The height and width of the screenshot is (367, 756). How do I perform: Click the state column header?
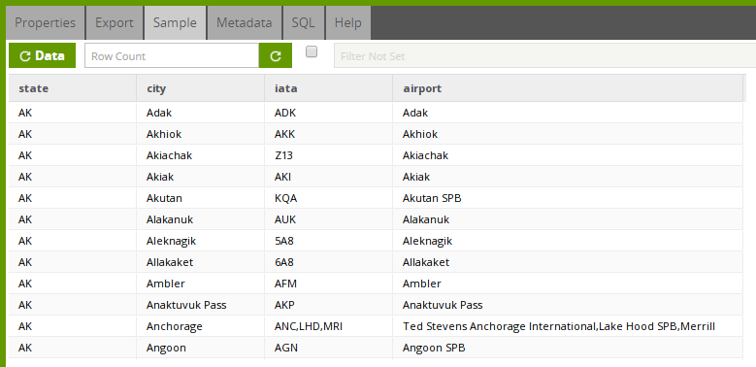coord(73,88)
